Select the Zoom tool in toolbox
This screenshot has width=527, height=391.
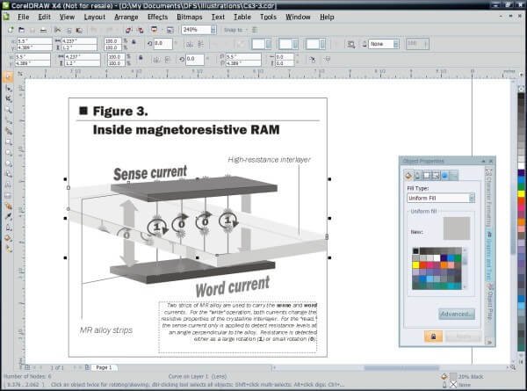[x=9, y=110]
